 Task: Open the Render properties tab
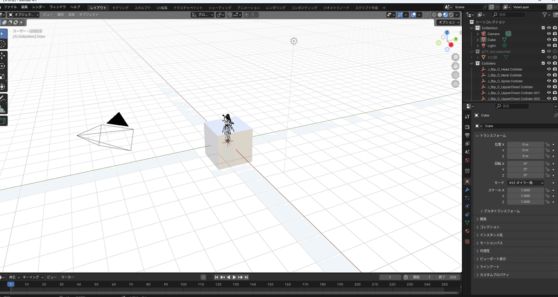(467, 127)
